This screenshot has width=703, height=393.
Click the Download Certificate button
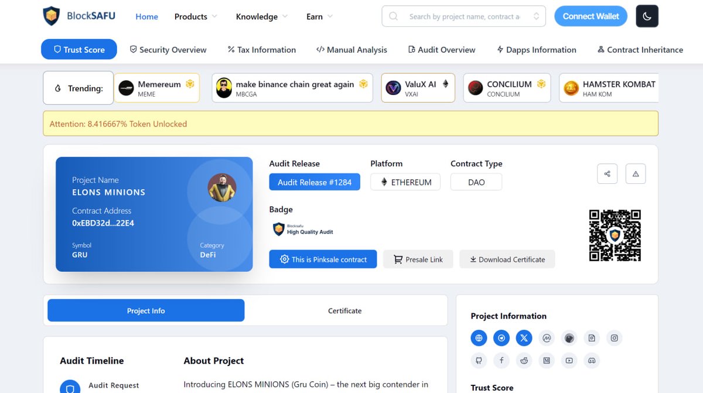click(x=507, y=259)
